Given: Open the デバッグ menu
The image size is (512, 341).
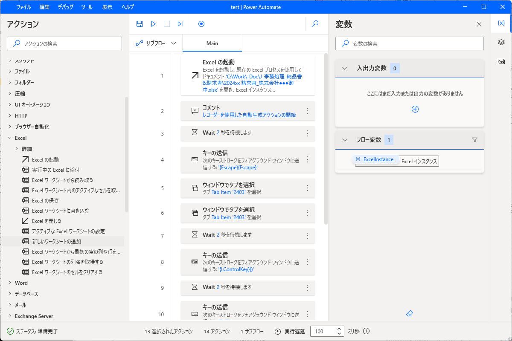Looking at the screenshot, I should (65, 7).
